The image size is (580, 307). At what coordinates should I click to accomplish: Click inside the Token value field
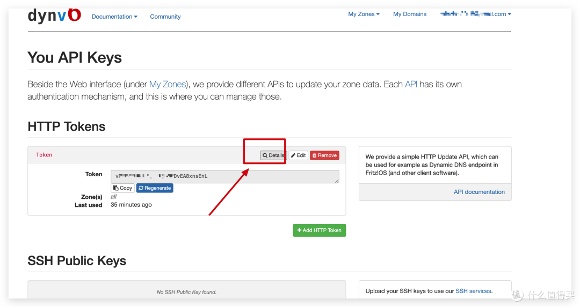[225, 176]
